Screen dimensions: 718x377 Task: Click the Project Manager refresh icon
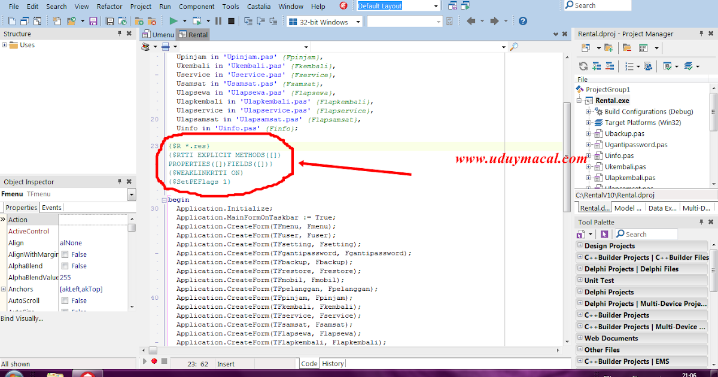pos(583,66)
